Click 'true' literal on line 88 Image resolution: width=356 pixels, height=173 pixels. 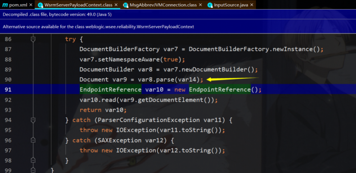click(x=171, y=59)
